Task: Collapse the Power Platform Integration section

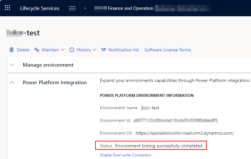Action: click(12, 82)
